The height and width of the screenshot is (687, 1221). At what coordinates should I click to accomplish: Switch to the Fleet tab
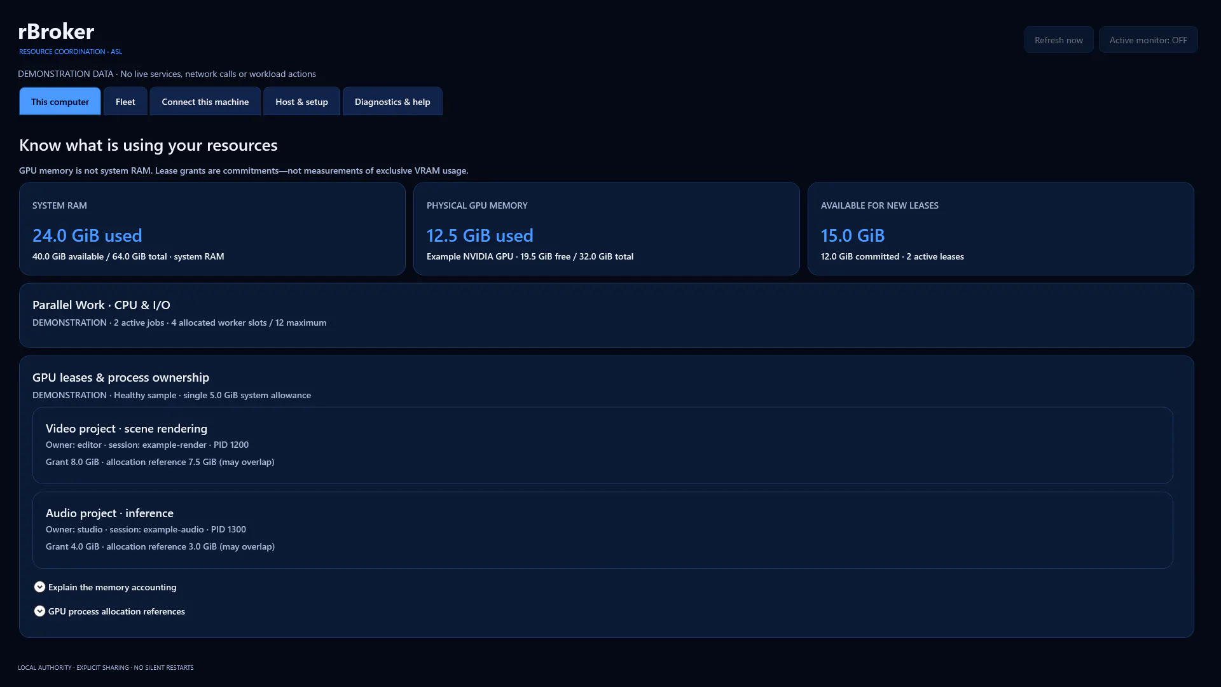[125, 101]
